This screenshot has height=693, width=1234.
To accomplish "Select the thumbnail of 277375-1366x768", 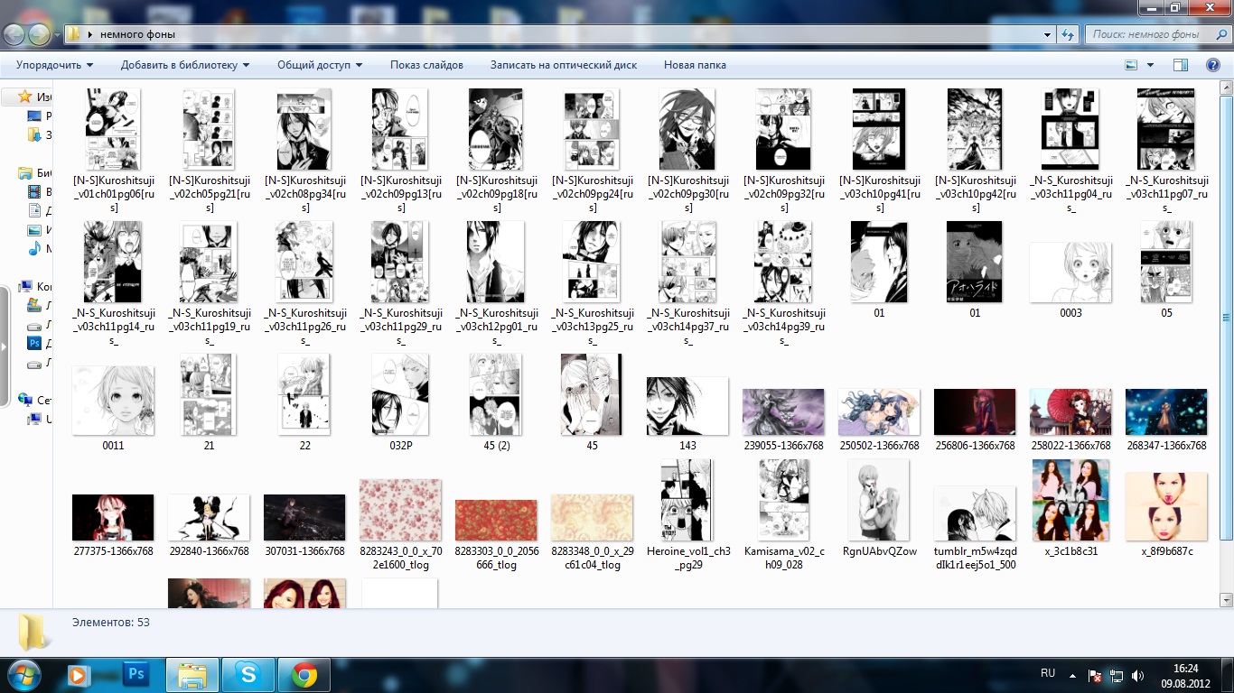I will (x=113, y=518).
